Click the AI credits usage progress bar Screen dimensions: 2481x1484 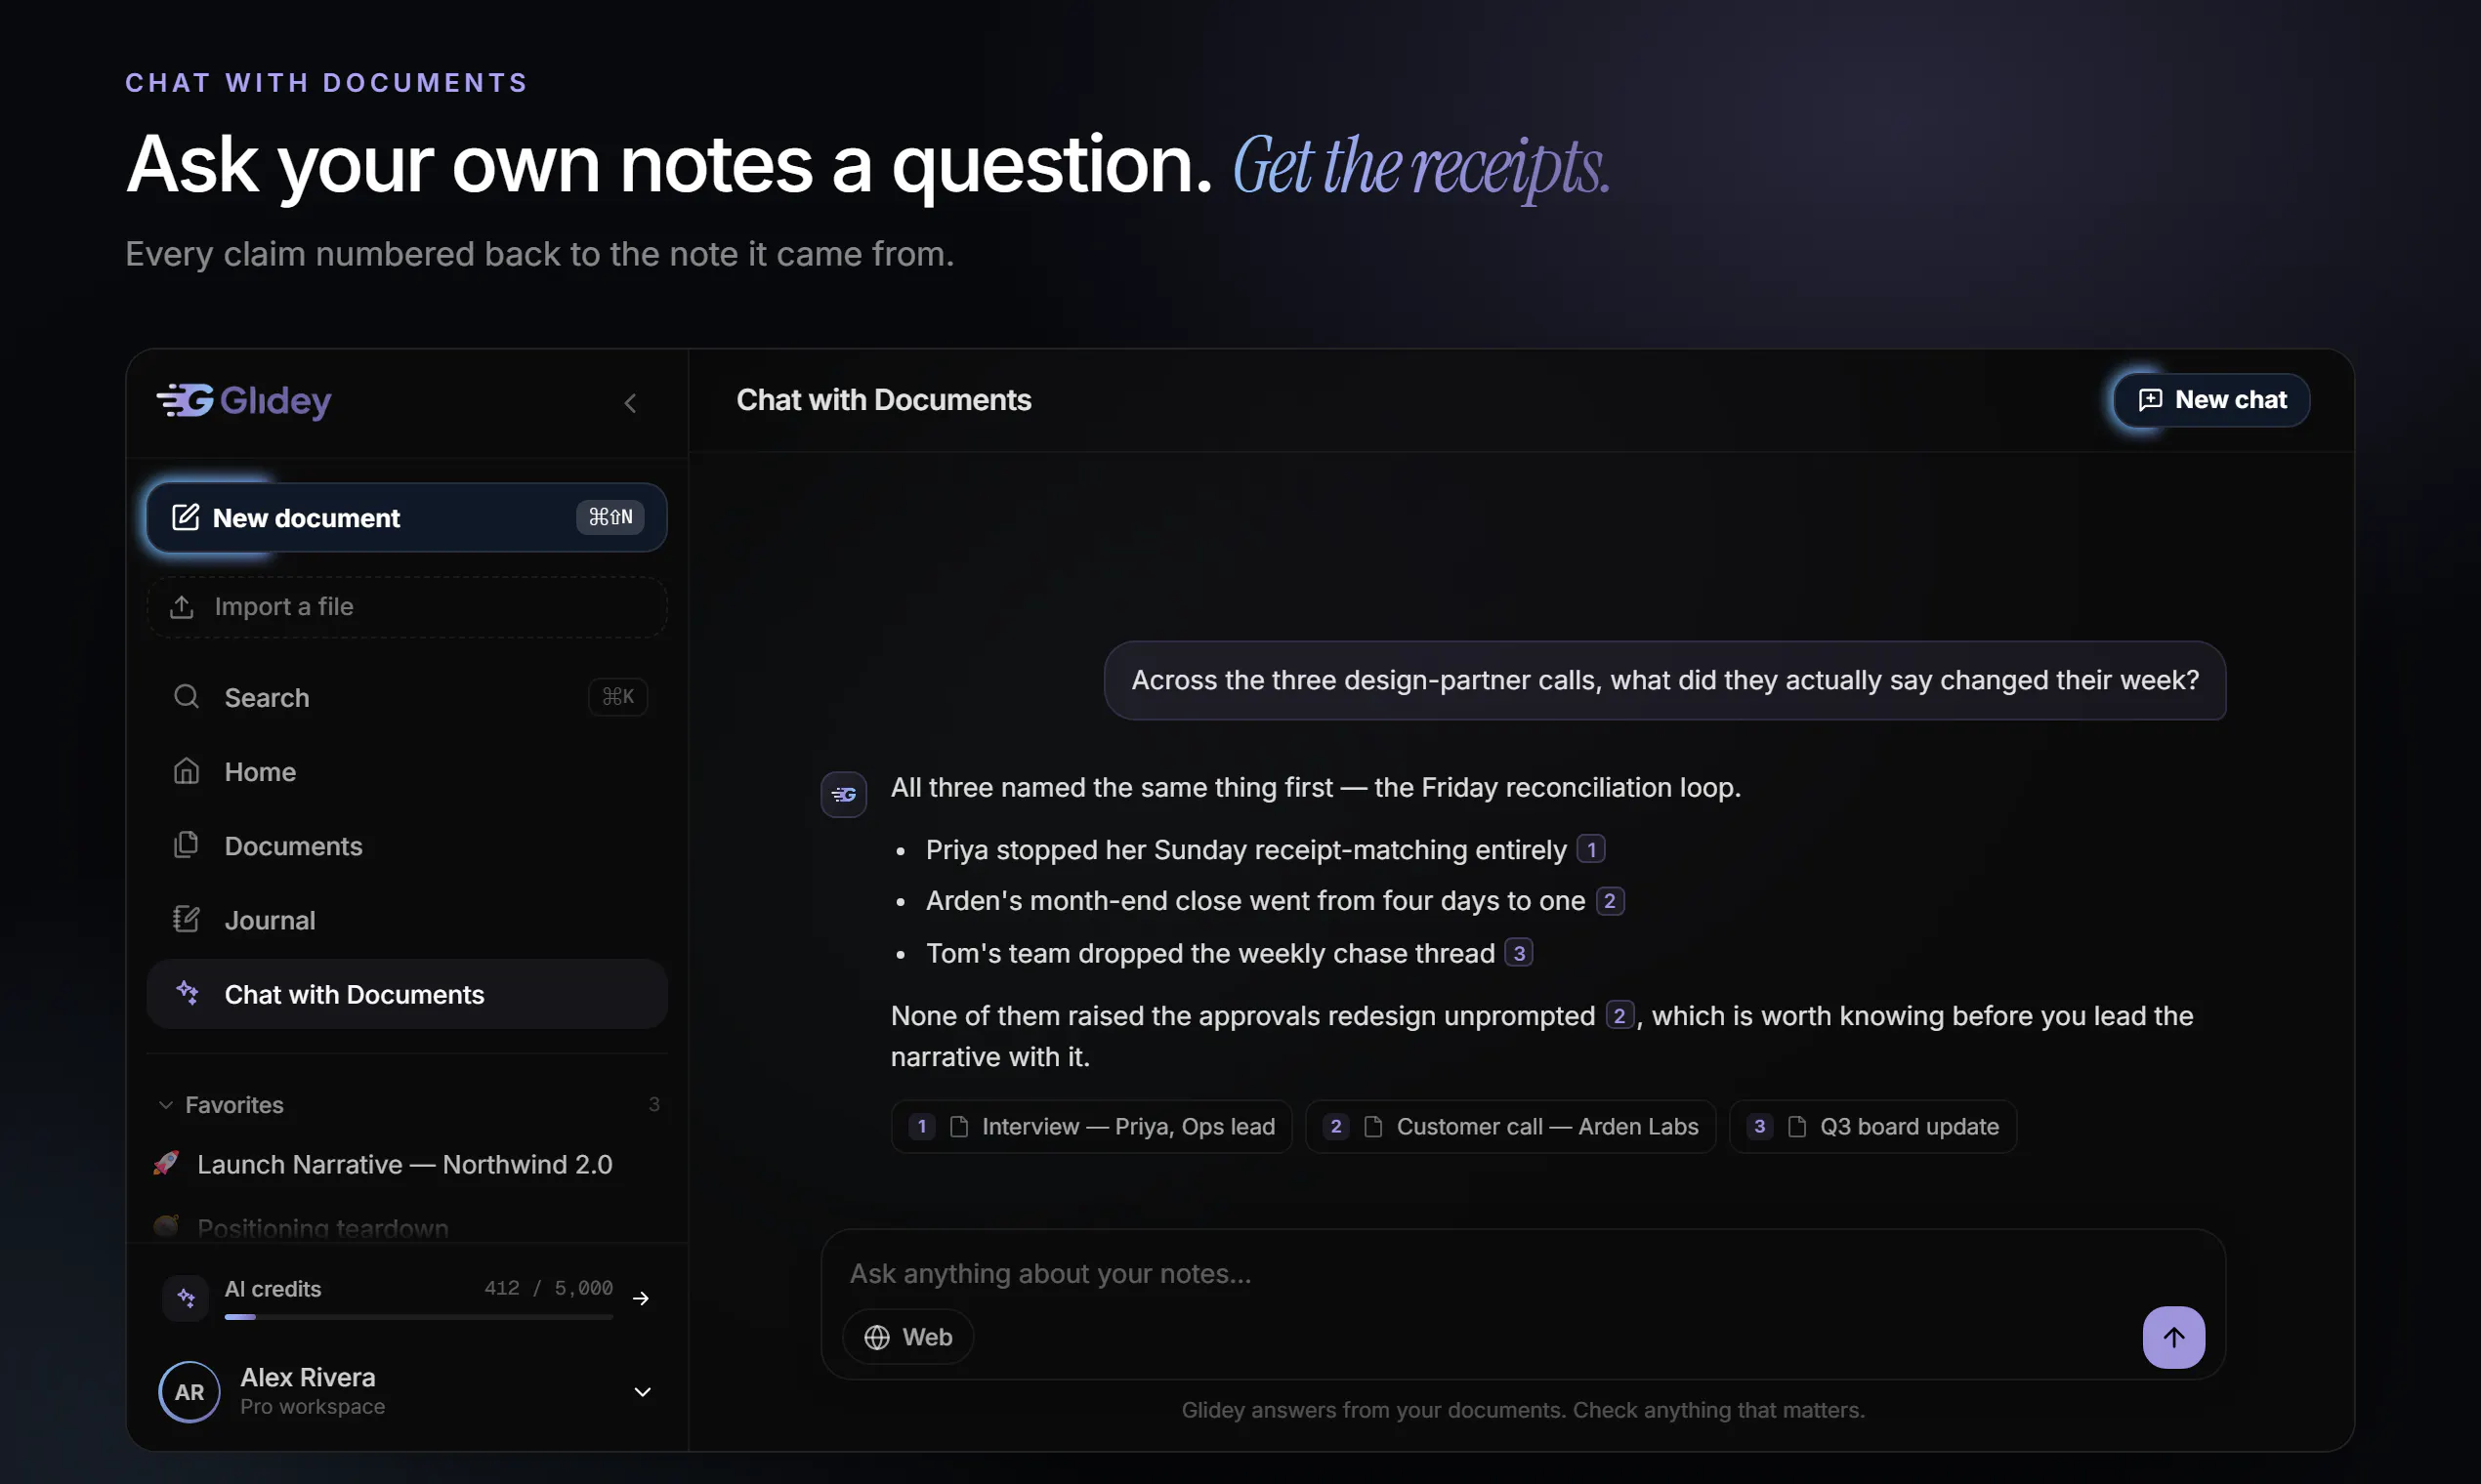point(419,1318)
